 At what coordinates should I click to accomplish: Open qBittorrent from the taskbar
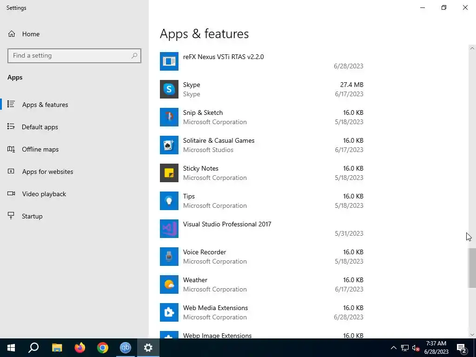[126, 348]
